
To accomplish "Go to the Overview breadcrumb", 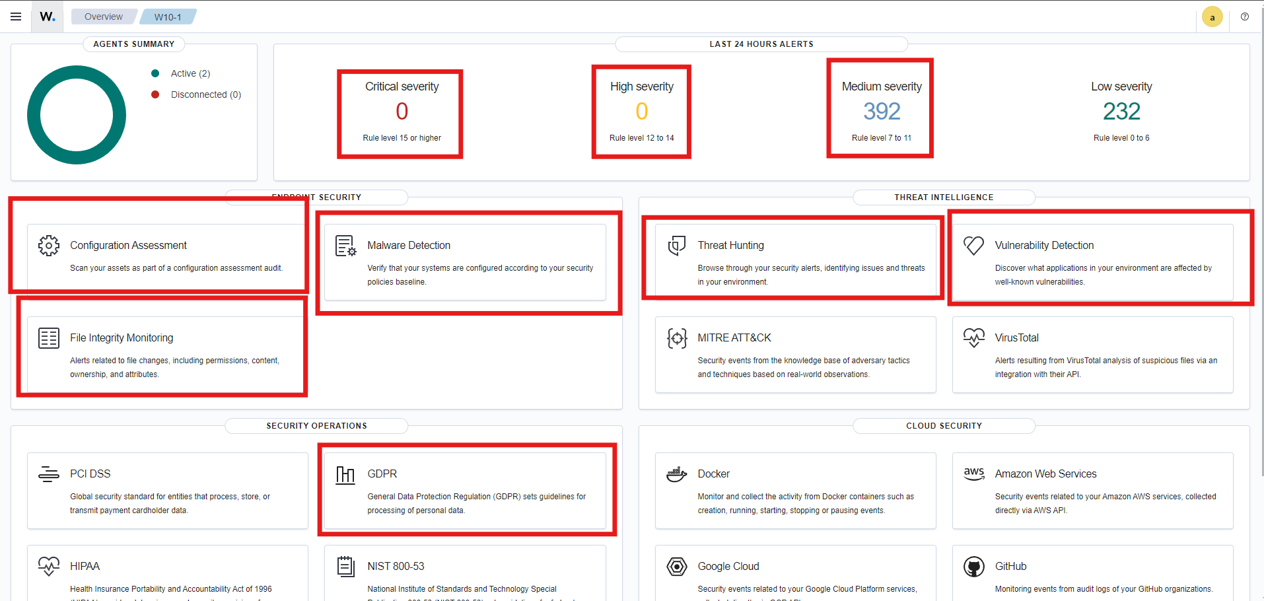I will point(104,17).
